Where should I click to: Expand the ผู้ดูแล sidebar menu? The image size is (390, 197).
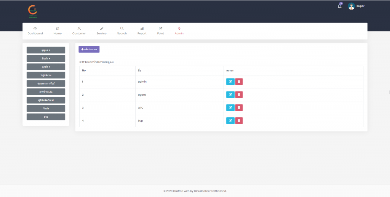pyautogui.click(x=46, y=50)
